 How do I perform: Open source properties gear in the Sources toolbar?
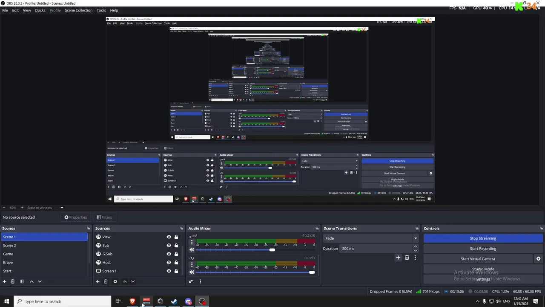pos(115,281)
